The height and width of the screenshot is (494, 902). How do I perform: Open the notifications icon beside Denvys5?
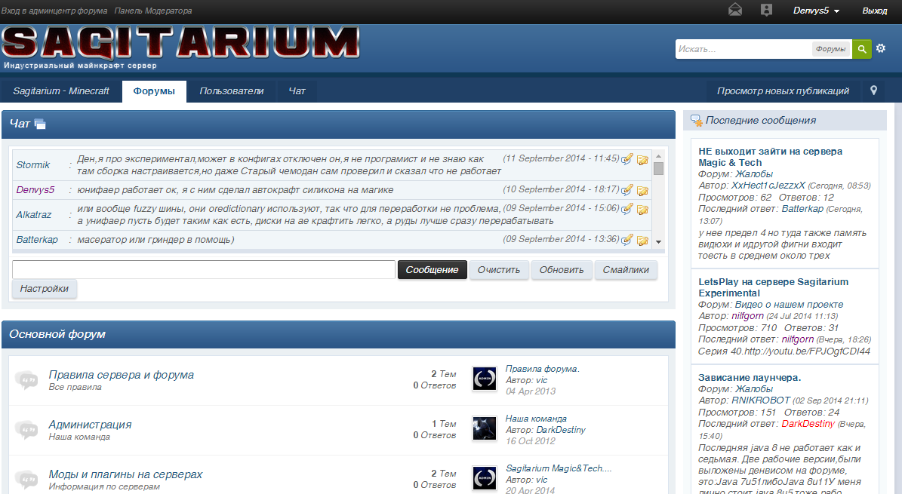click(x=766, y=10)
